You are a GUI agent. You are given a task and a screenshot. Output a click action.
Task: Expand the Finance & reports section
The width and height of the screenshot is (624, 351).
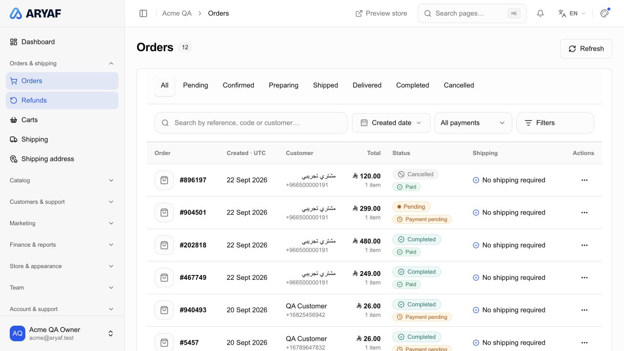pyautogui.click(x=62, y=245)
